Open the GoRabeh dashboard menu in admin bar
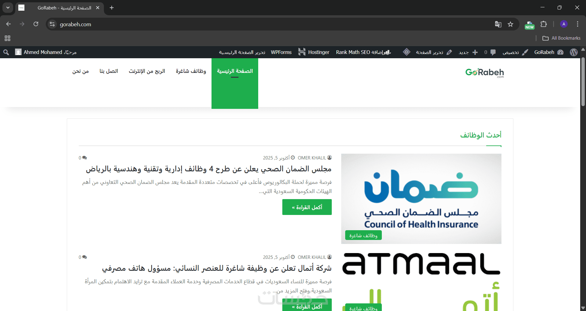Screen dimensions: 586x311 tap(549, 52)
